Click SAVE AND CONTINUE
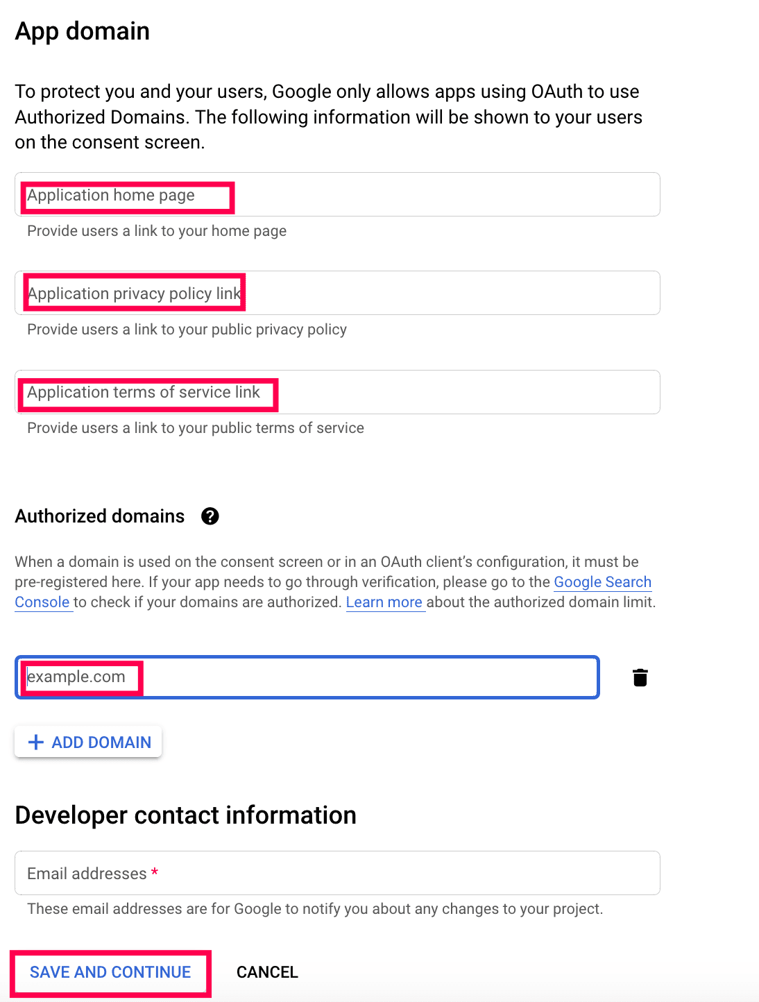The height and width of the screenshot is (1002, 759). [x=110, y=972]
